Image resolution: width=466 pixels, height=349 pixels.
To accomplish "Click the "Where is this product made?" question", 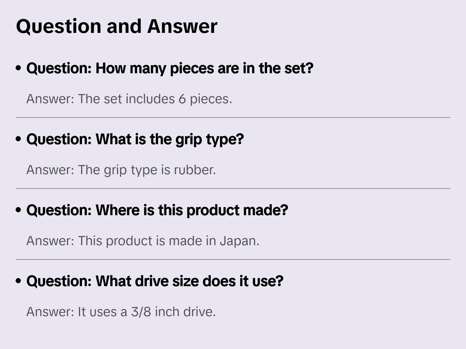I will coord(157,210).
